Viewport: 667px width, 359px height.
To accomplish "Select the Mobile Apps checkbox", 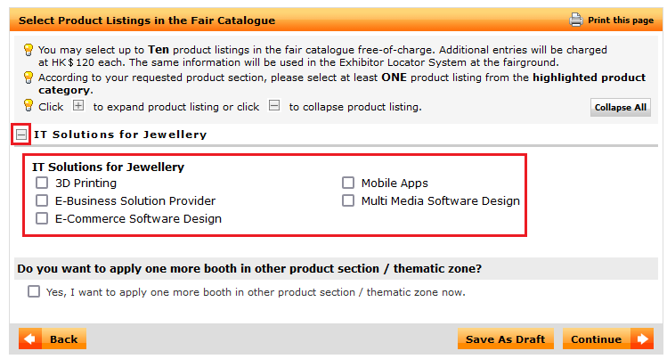I will 348,183.
